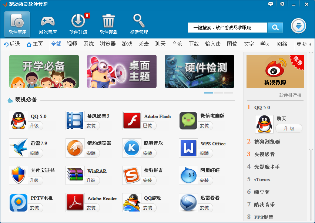Open 搜狗浏览器 in ranking list
The image size is (315, 223).
267,142
